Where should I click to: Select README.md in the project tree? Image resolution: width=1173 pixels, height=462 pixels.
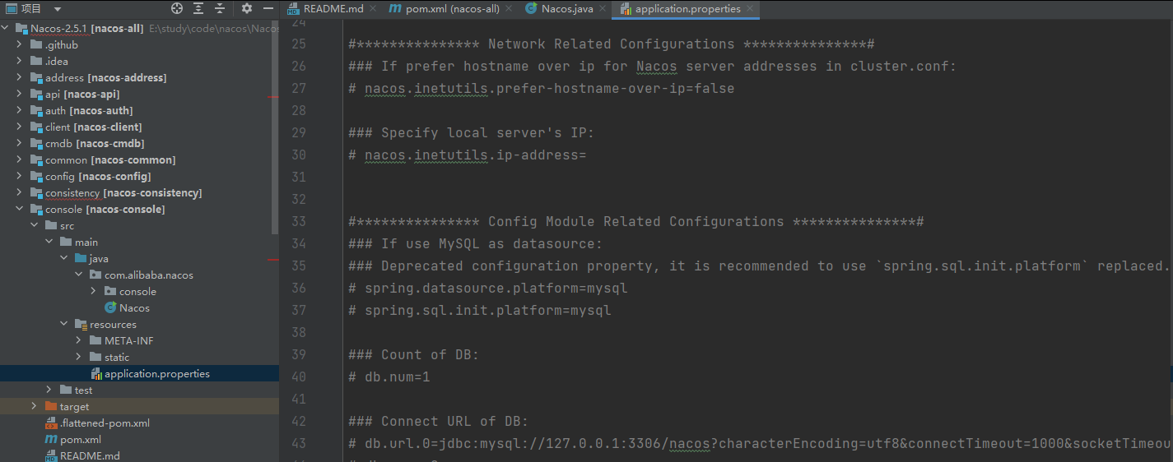[x=90, y=456]
